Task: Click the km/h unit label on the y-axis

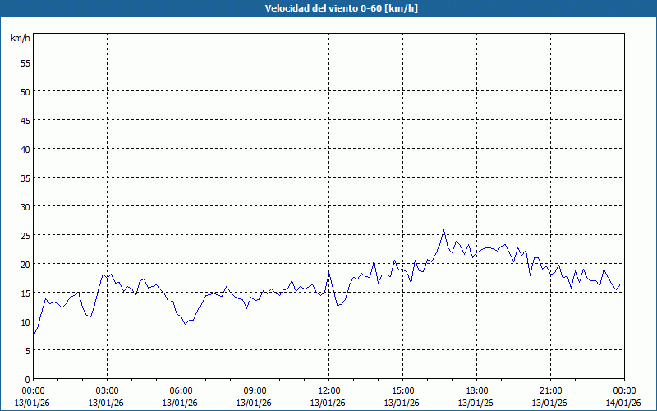Action: [x=19, y=39]
